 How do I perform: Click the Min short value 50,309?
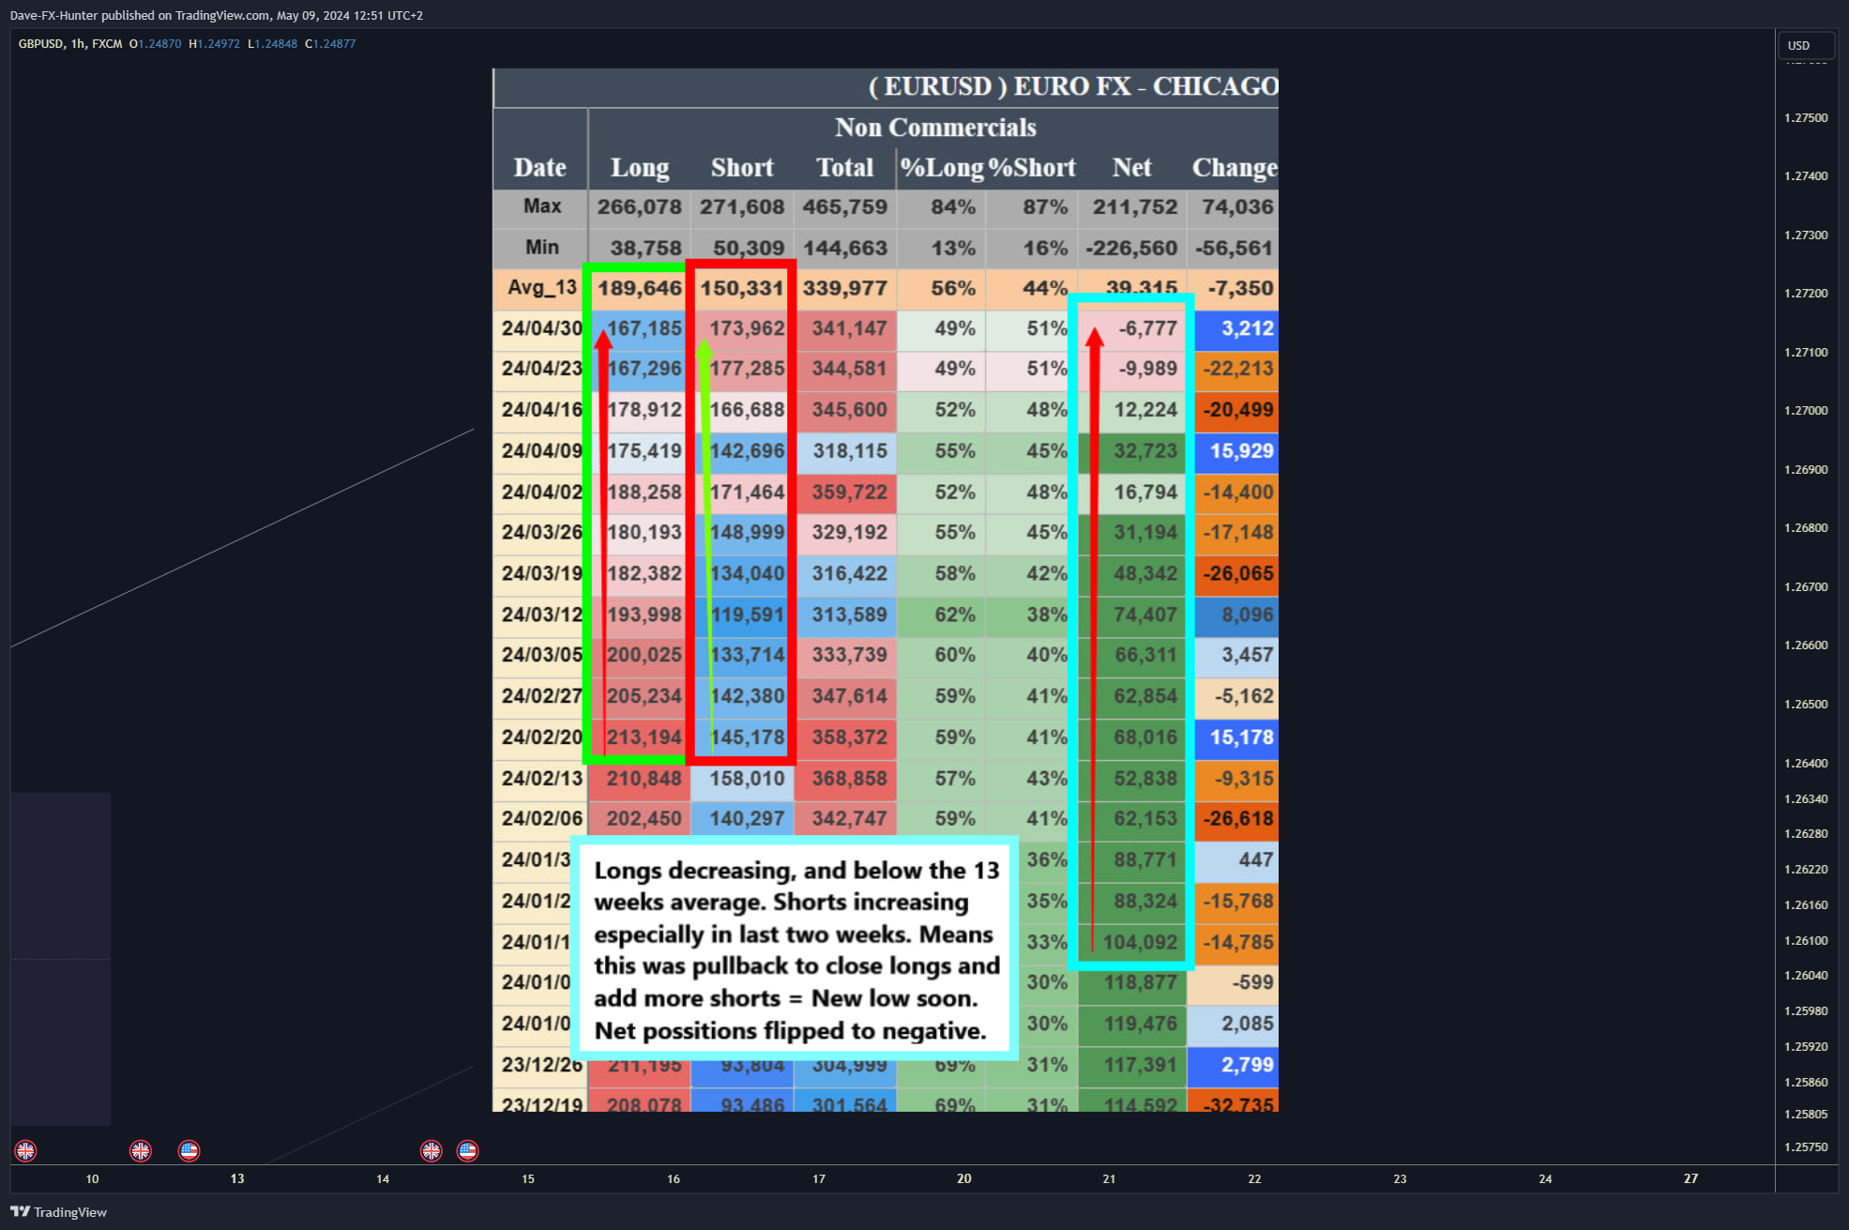(749, 248)
